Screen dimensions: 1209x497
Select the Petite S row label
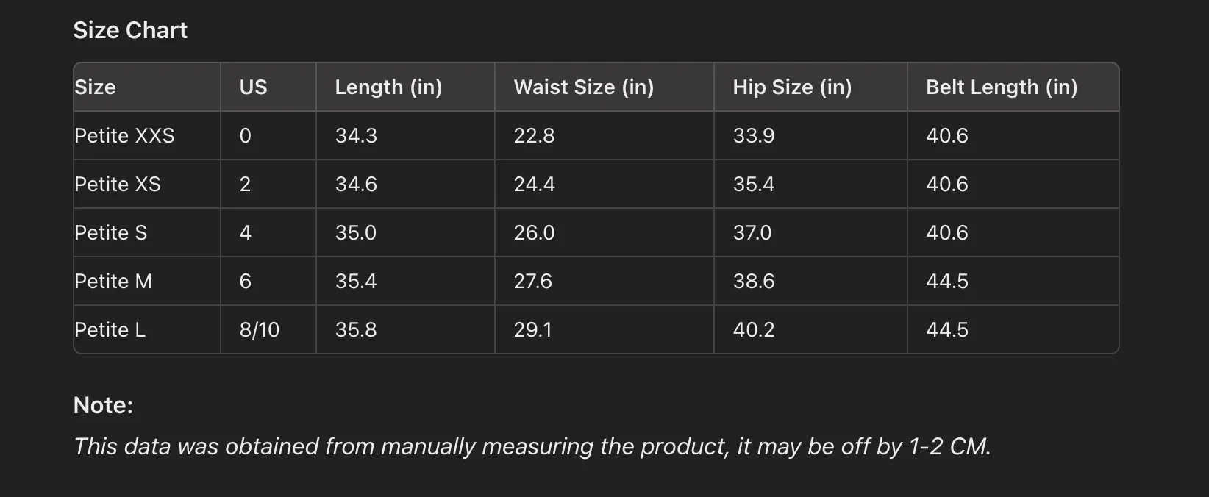coord(111,232)
